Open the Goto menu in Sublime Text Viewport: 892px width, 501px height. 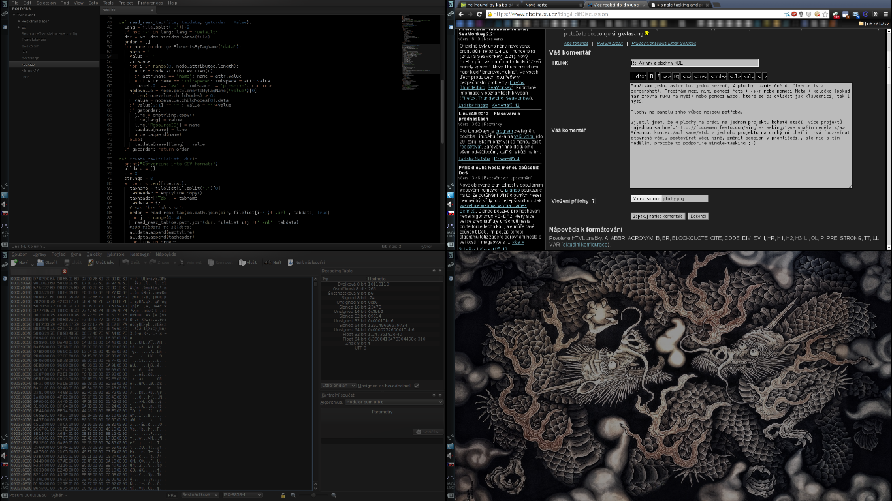(x=93, y=3)
